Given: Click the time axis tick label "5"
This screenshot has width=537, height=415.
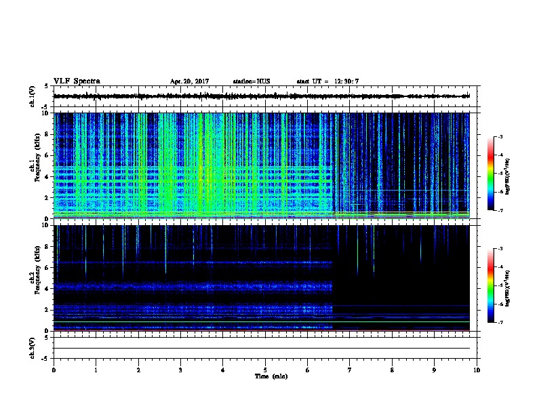Looking at the screenshot, I should point(265,370).
